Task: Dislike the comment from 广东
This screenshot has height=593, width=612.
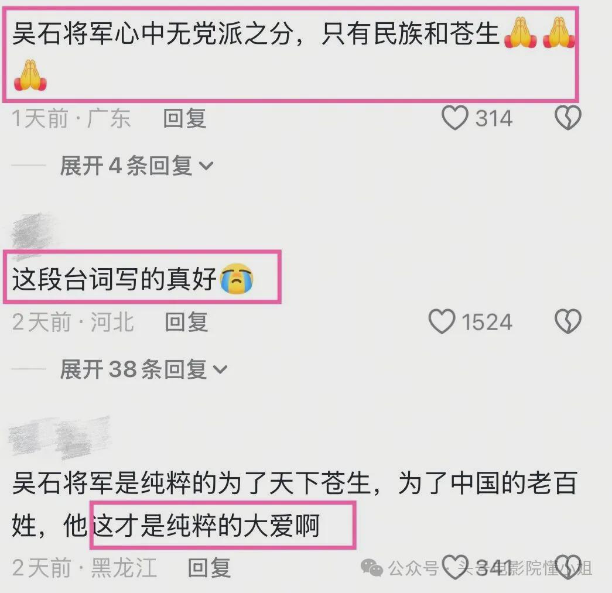Action: [568, 118]
